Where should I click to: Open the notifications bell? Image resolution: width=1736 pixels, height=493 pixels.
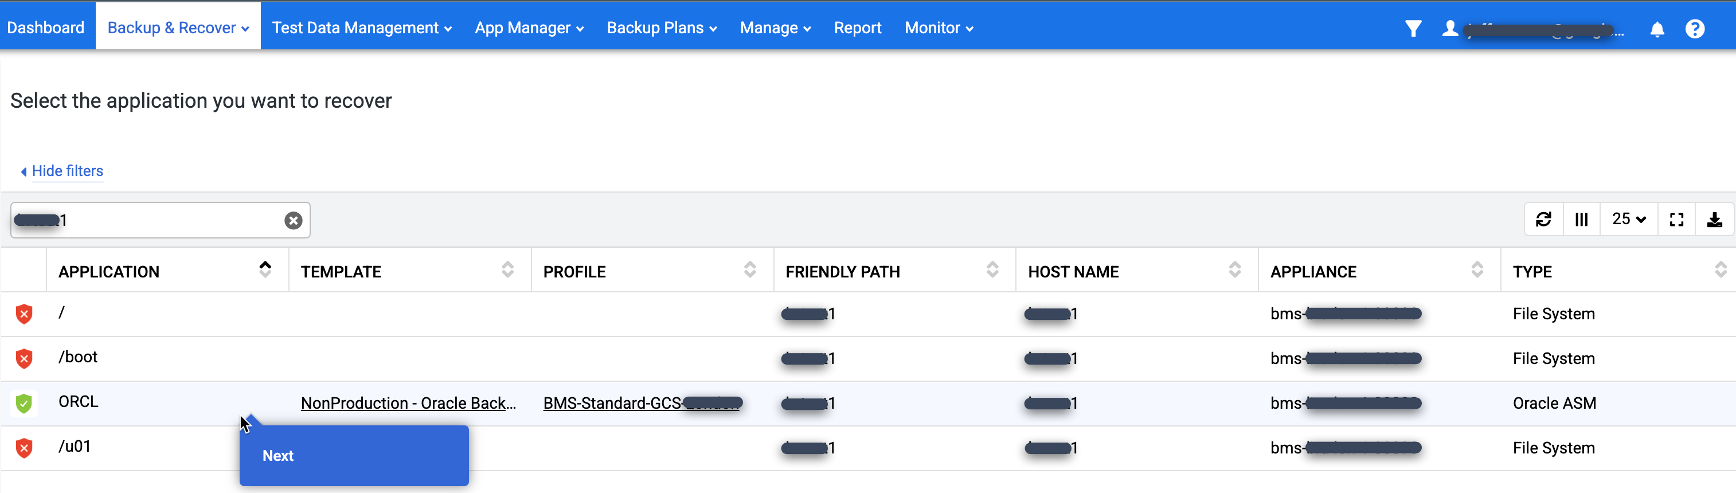pos(1656,29)
